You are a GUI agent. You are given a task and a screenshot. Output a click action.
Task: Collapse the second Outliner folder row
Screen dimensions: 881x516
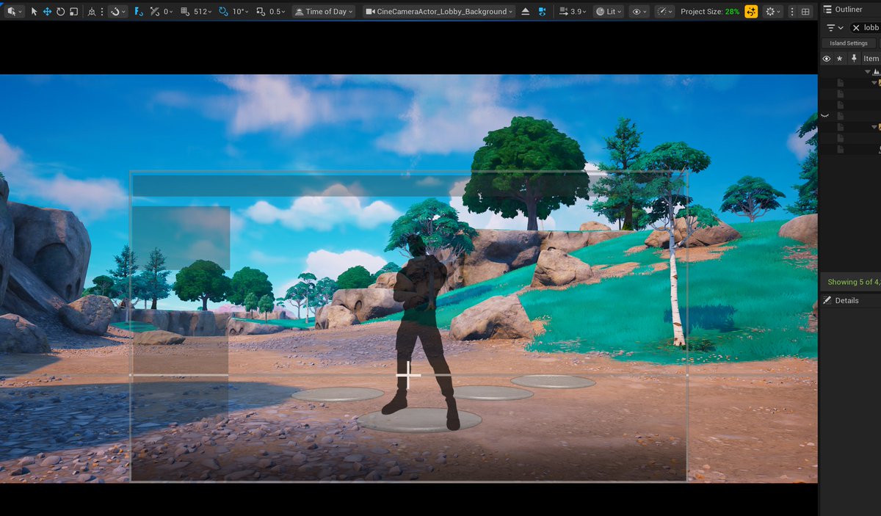874,127
